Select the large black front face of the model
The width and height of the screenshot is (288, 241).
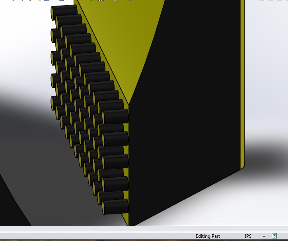point(184,114)
